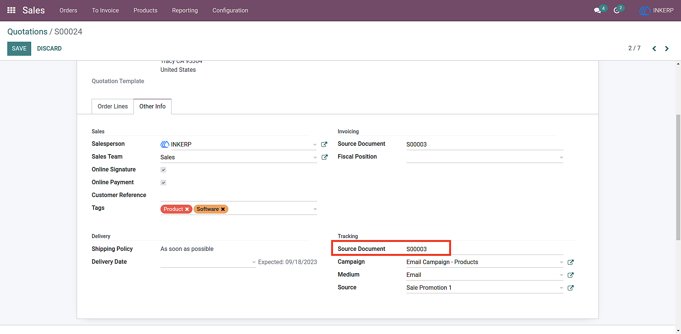Screen dimensions: 681x334
Task: Expand Medium dropdown arrow
Action: [561, 275]
